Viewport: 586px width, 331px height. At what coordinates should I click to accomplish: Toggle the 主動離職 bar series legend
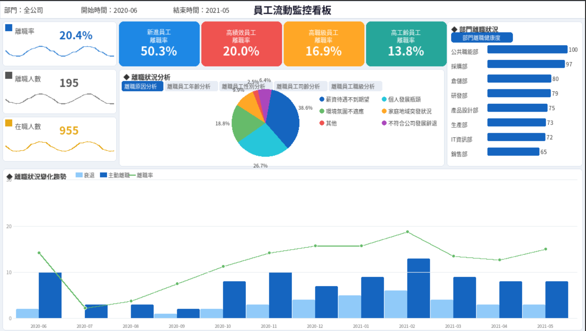click(x=115, y=175)
